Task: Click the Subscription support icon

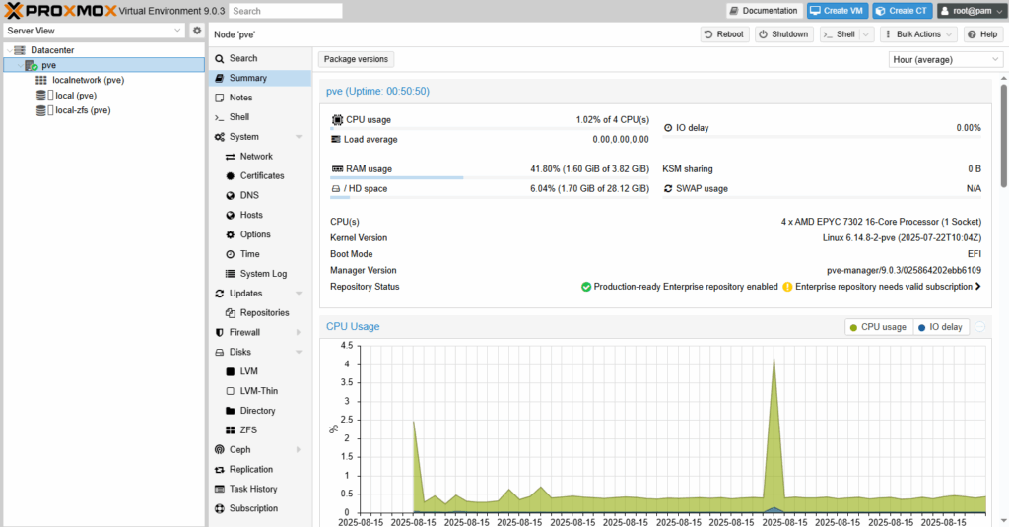Action: (x=220, y=508)
